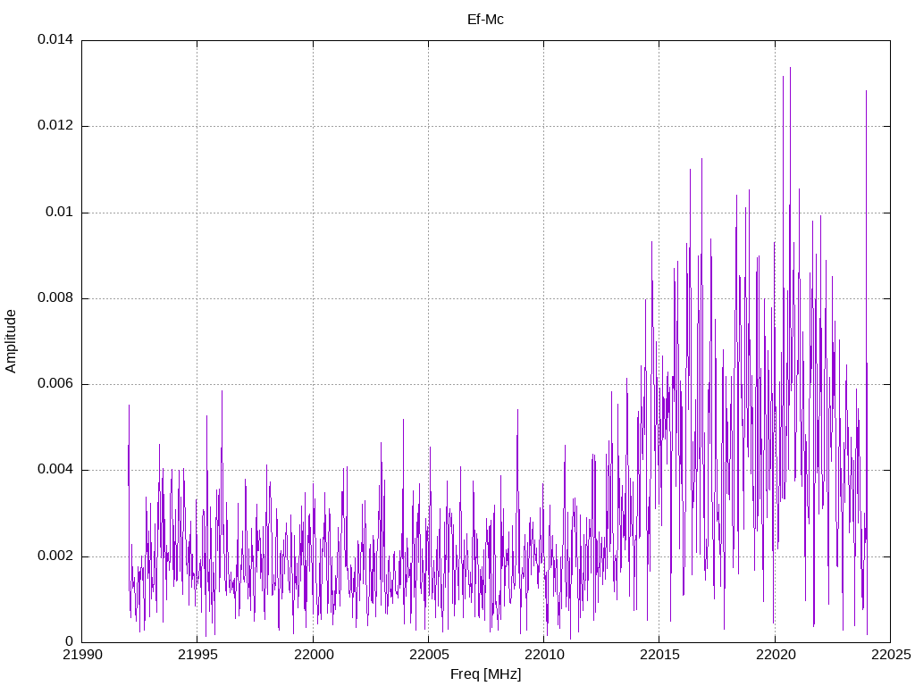Click the y-axis label Amplitude
The width and height of the screenshot is (915, 686).
tap(11, 341)
